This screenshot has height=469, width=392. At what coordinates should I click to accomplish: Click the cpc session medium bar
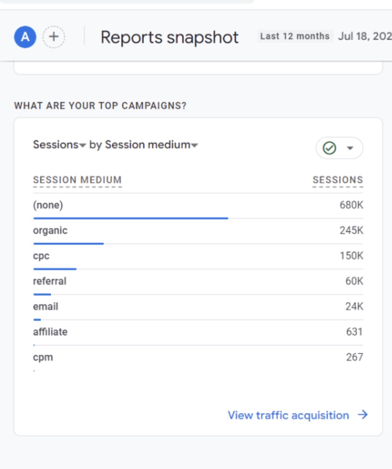point(54,268)
